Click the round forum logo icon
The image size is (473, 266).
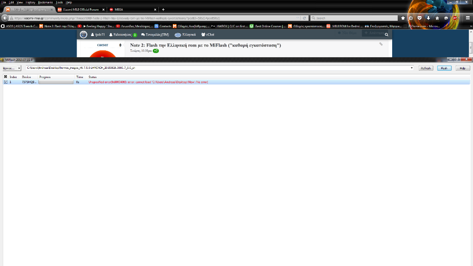[83, 35]
